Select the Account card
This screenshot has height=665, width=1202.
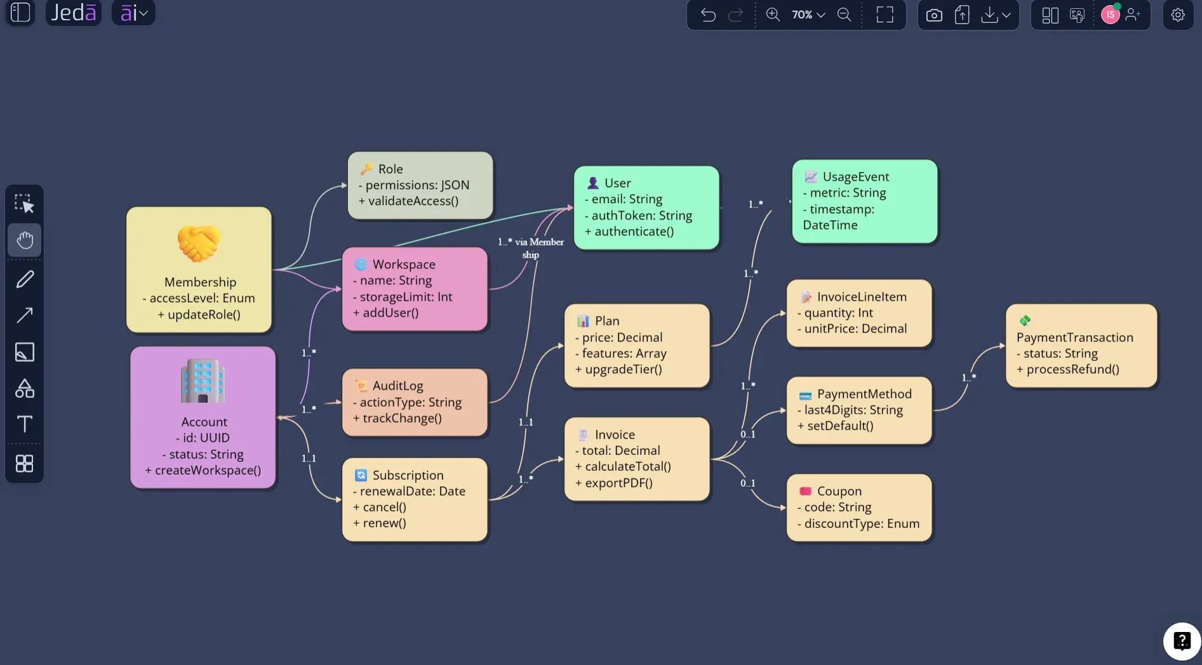click(x=203, y=418)
